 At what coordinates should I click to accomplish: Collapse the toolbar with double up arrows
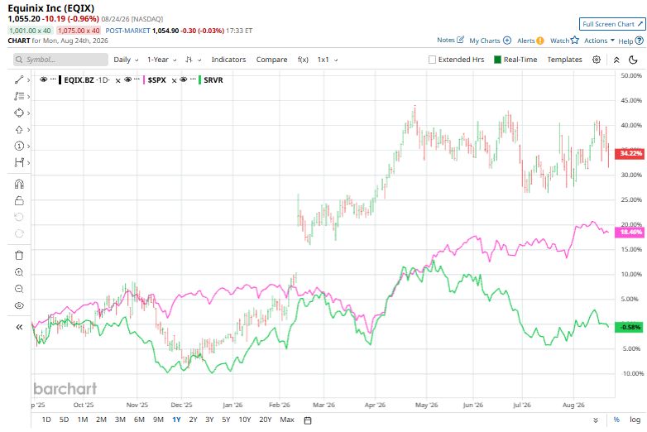(616, 60)
